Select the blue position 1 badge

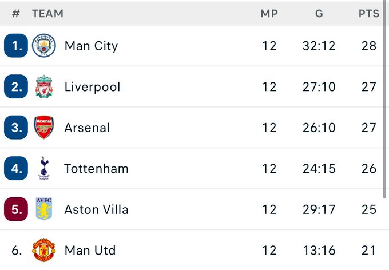16,46
